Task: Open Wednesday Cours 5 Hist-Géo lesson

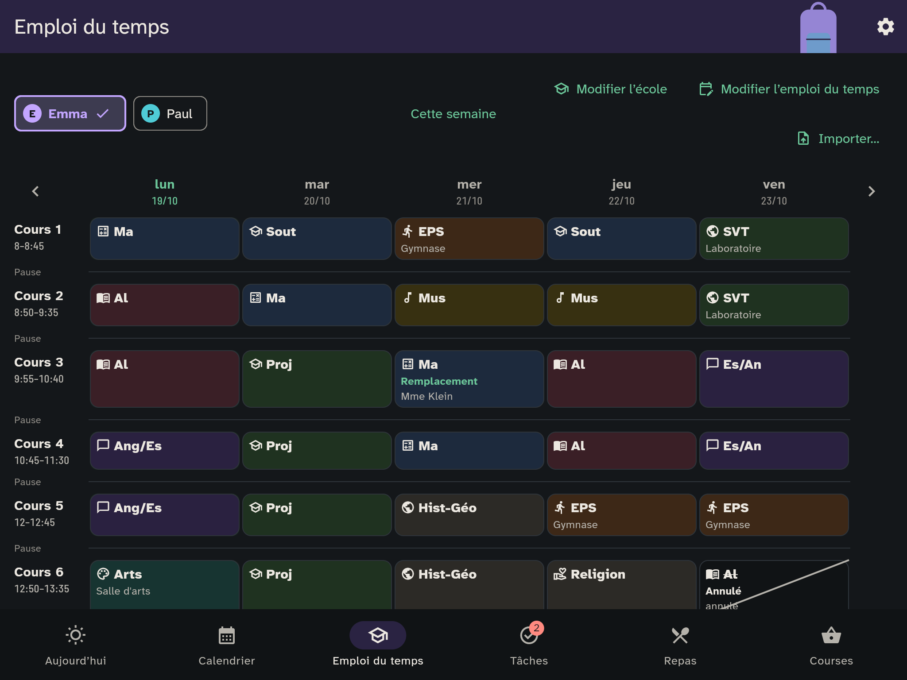Action: (x=469, y=515)
